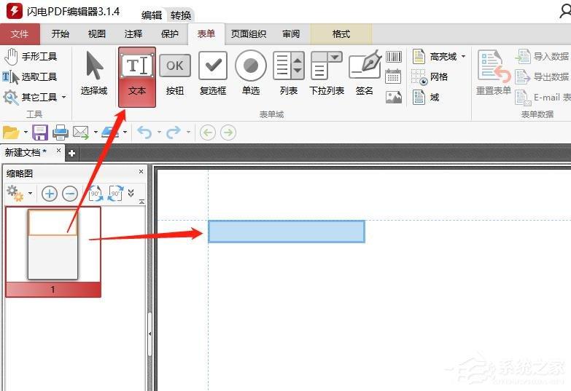Zoom in thumbnails with plus icon
Image resolution: width=571 pixels, height=391 pixels.
pyautogui.click(x=50, y=194)
